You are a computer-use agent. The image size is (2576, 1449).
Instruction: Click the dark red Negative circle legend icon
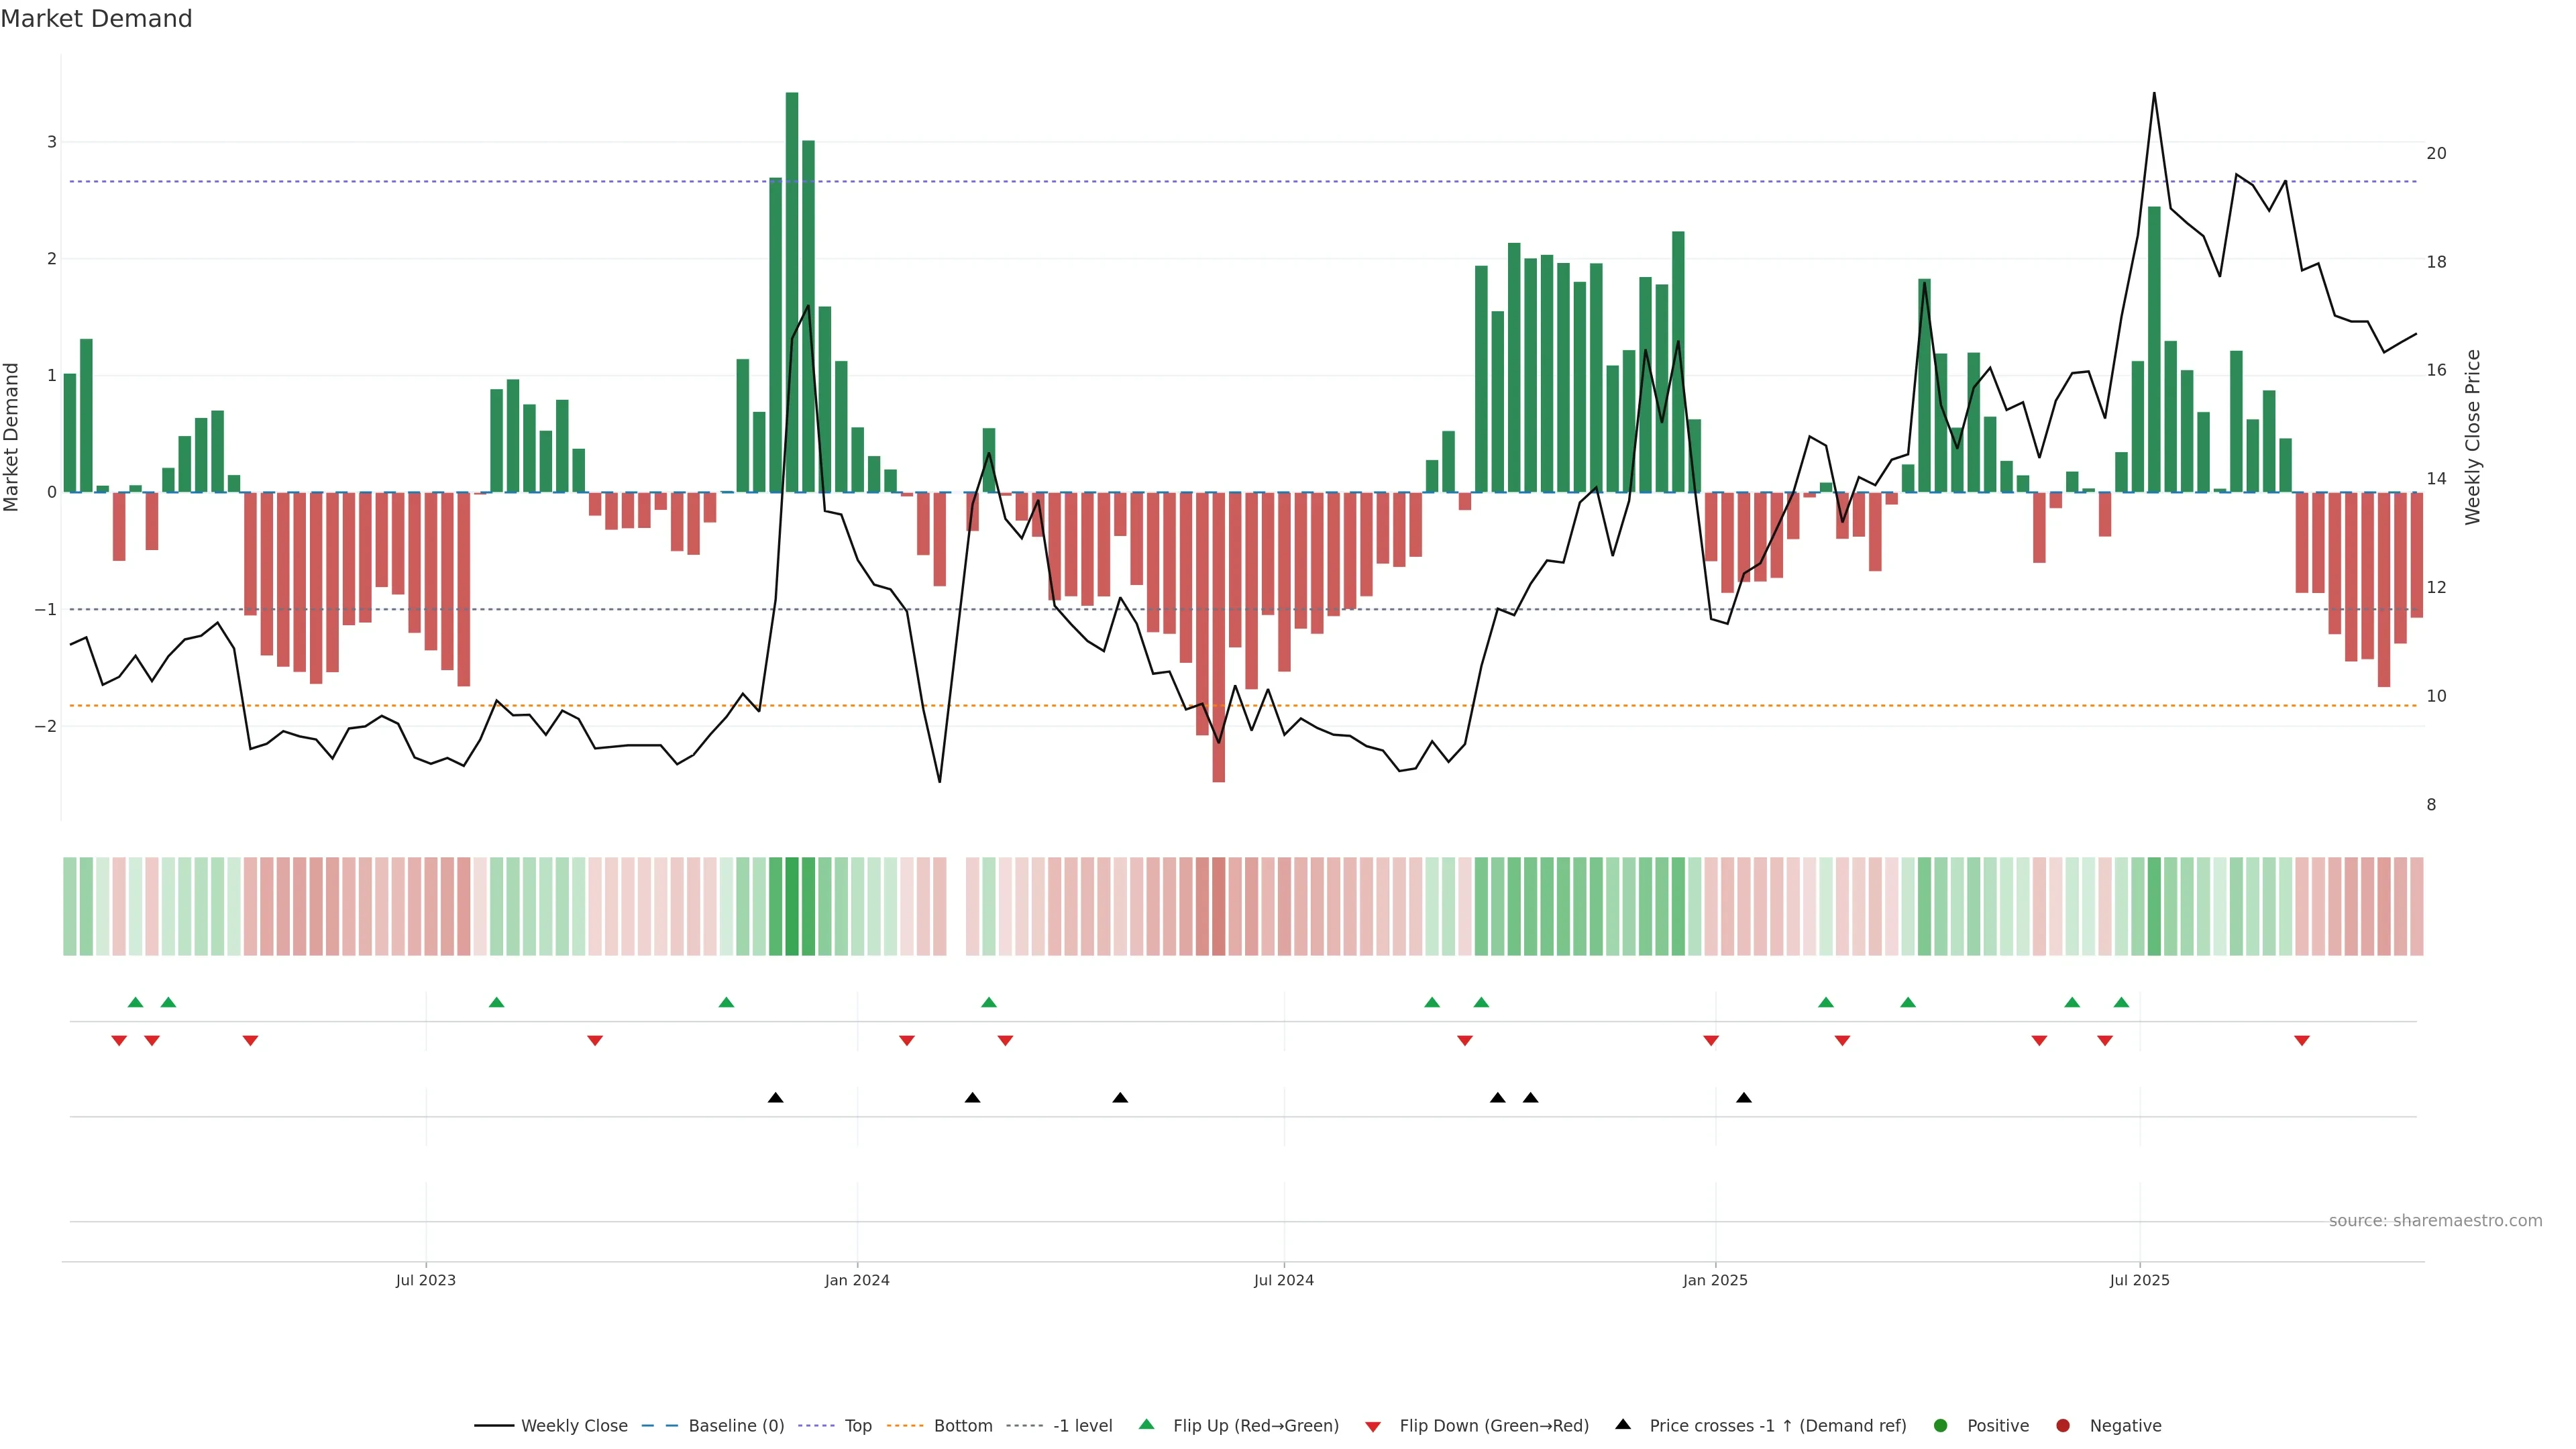pos(2063,1425)
